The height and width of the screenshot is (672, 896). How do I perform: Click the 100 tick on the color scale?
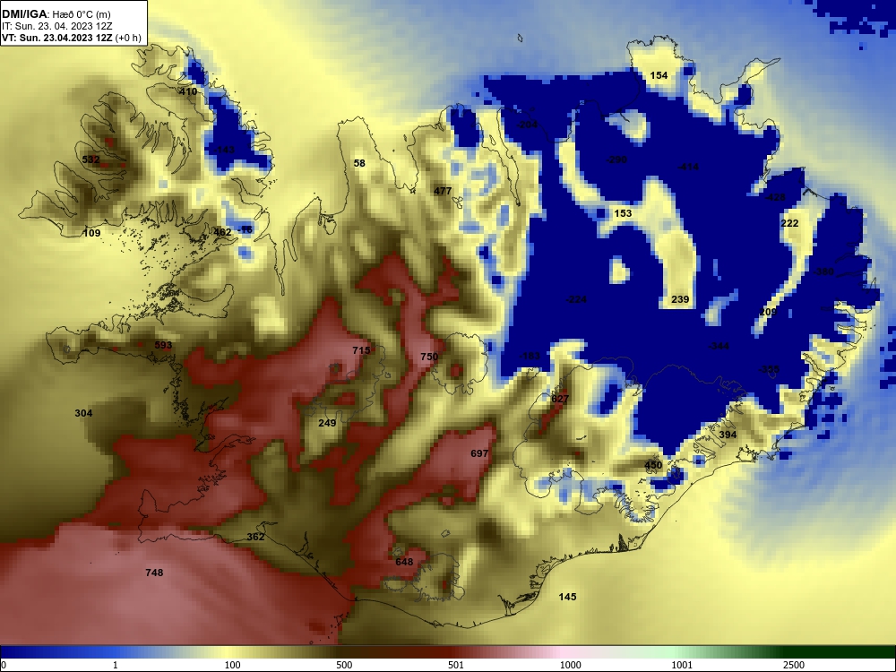(233, 665)
